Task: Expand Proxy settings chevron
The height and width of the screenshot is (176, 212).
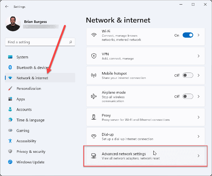Action: (x=198, y=117)
